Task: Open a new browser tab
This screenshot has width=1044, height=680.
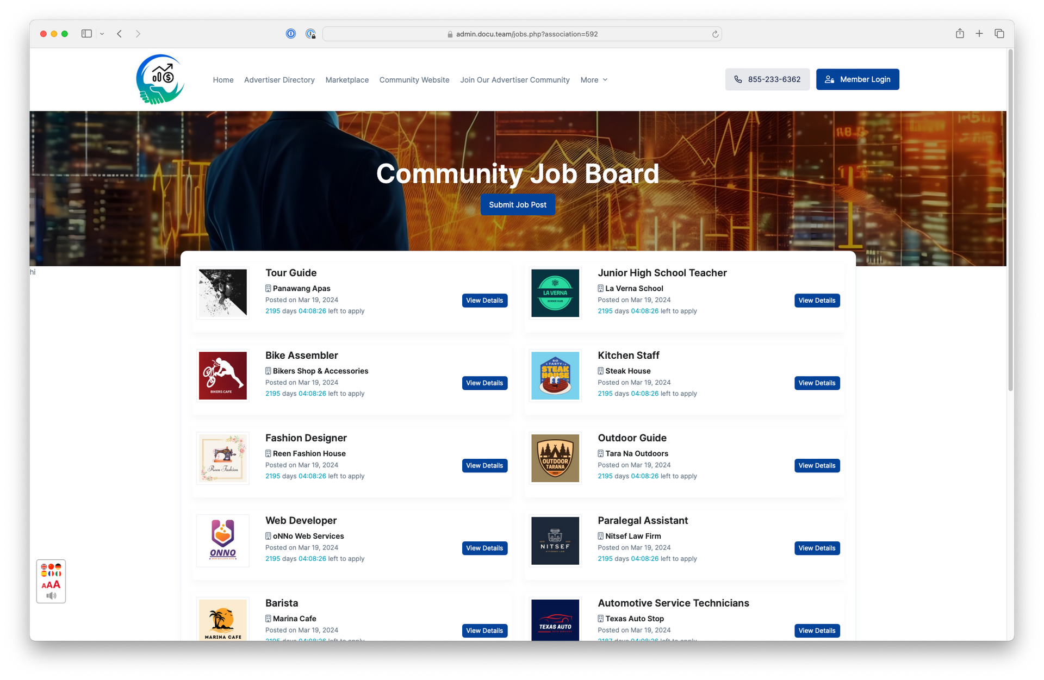Action: pyautogui.click(x=979, y=33)
